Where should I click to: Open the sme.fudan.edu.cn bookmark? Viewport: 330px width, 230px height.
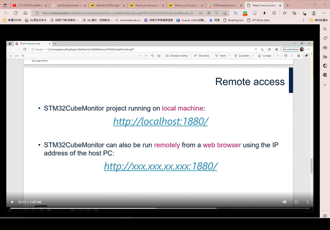pyautogui.click(x=128, y=20)
